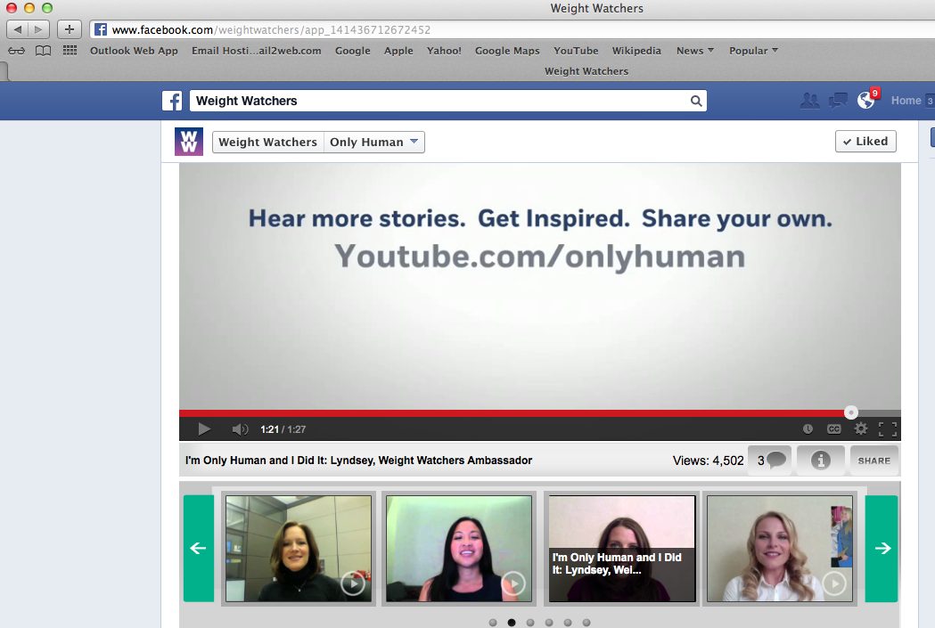Click the Weight Watchers page button
935x628 pixels.
267,142
